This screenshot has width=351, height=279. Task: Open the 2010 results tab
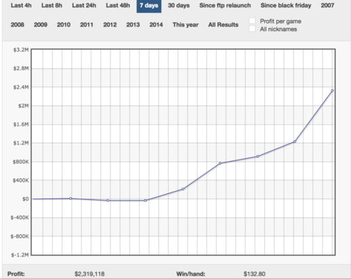pyautogui.click(x=64, y=24)
